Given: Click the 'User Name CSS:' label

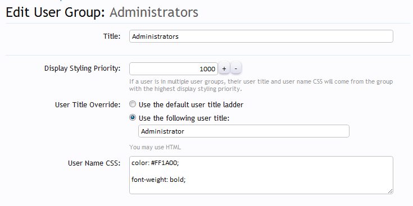Looking at the screenshot, I should click(94, 163).
